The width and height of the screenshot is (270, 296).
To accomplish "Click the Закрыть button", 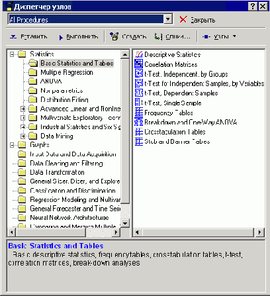I will tap(197, 20).
